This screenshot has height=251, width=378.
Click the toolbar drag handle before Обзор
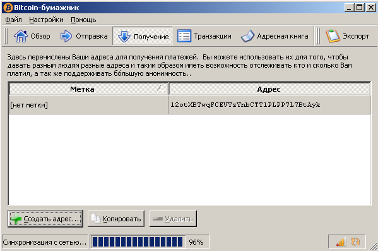(x=6, y=36)
